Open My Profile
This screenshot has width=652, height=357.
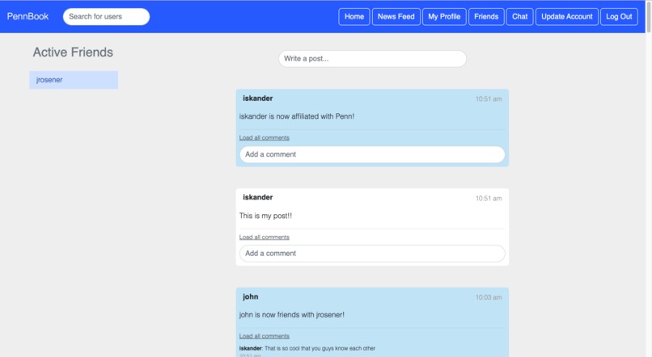(444, 17)
